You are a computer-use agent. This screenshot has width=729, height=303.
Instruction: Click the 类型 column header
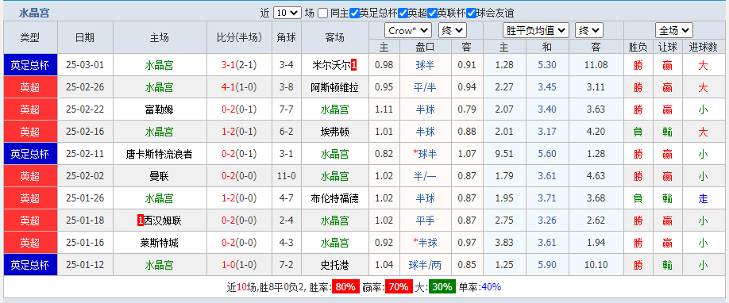[x=30, y=37]
